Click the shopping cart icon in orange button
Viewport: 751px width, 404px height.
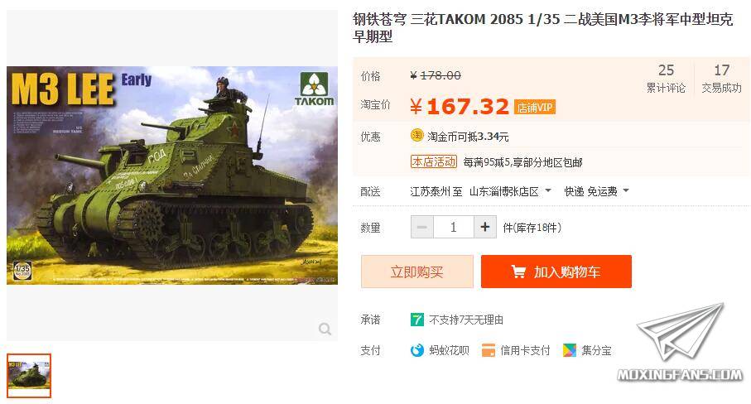518,272
